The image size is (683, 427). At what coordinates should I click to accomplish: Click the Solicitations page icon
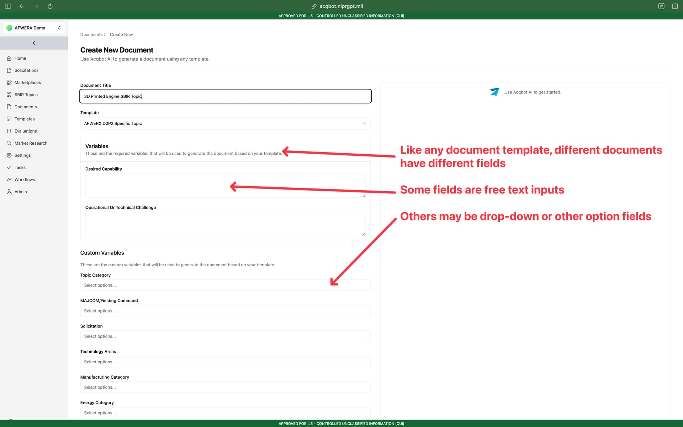pos(9,70)
